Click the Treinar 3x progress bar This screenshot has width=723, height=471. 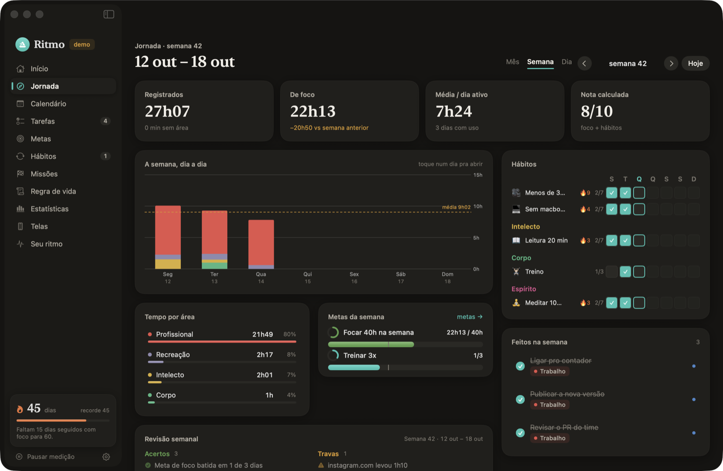[405, 367]
